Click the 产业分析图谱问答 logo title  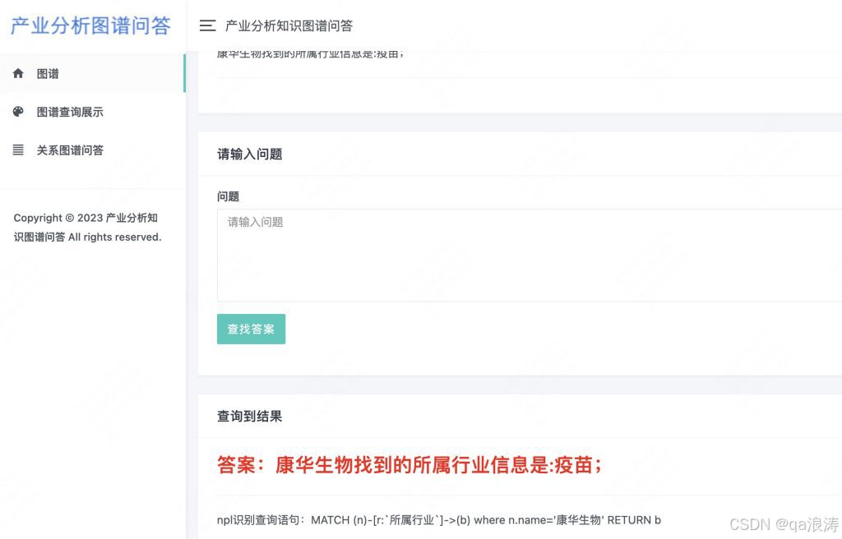click(90, 25)
